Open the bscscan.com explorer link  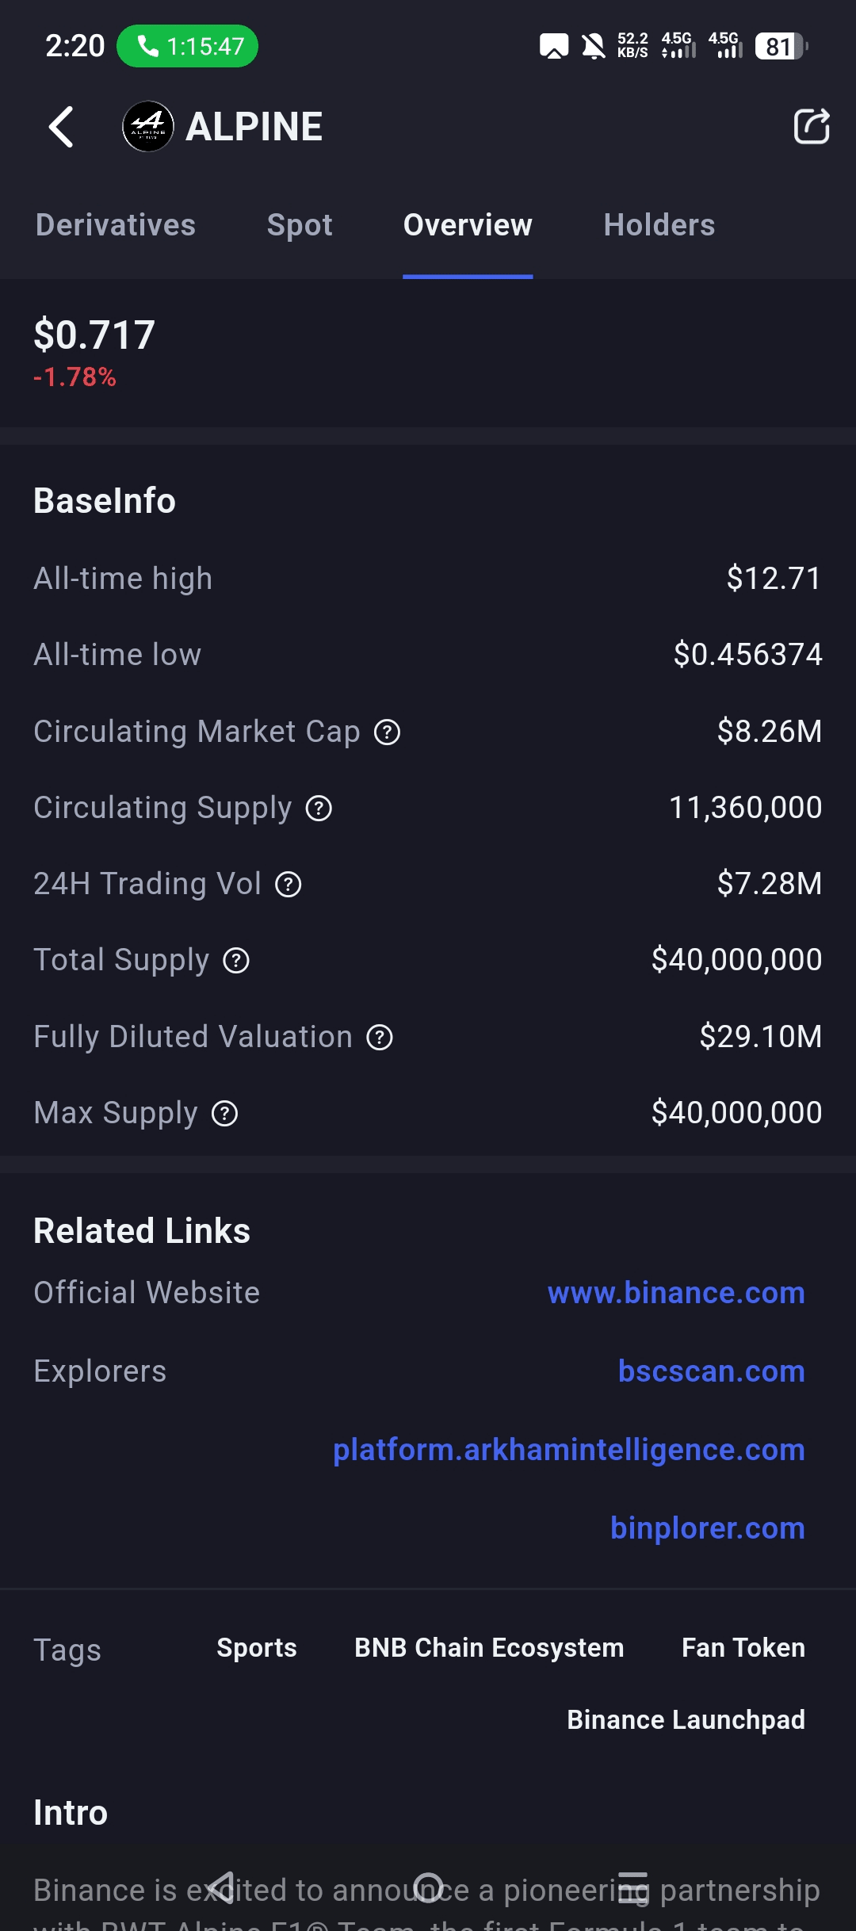tap(711, 1371)
